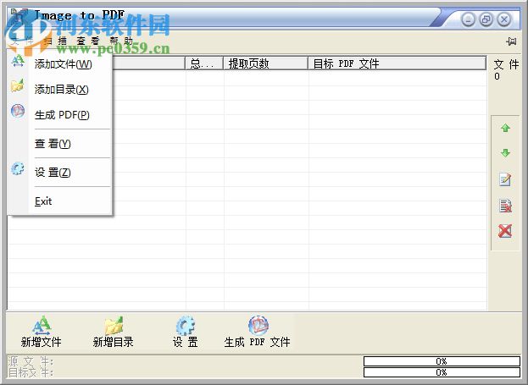
Task: Click the add-file icon beside 添加文件(W)
Action: tap(18, 61)
